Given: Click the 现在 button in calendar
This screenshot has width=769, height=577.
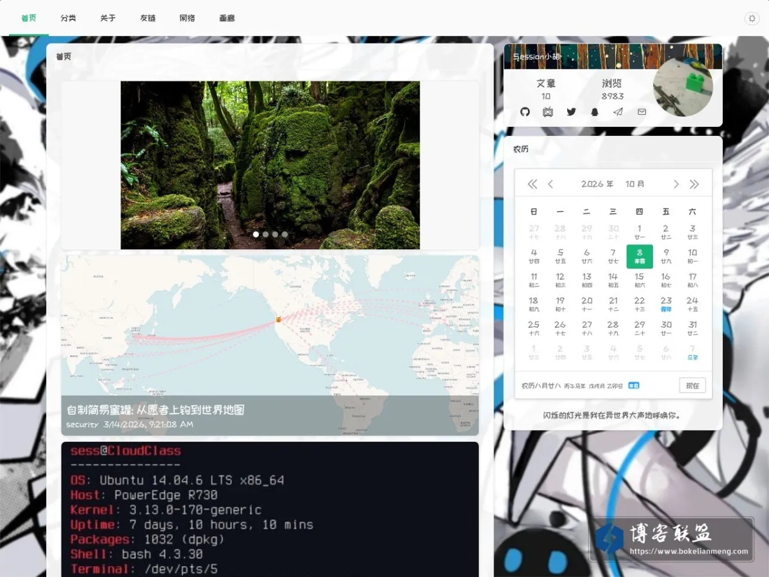Looking at the screenshot, I should (x=693, y=385).
